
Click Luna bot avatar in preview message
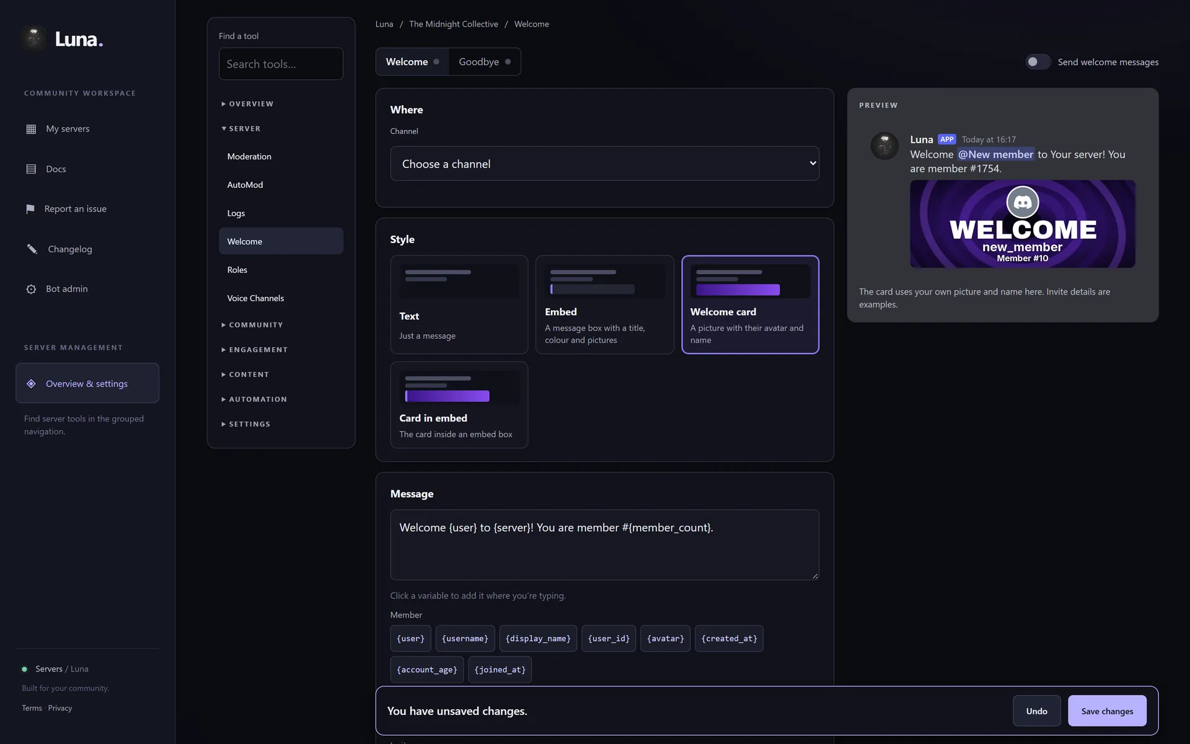[884, 146]
